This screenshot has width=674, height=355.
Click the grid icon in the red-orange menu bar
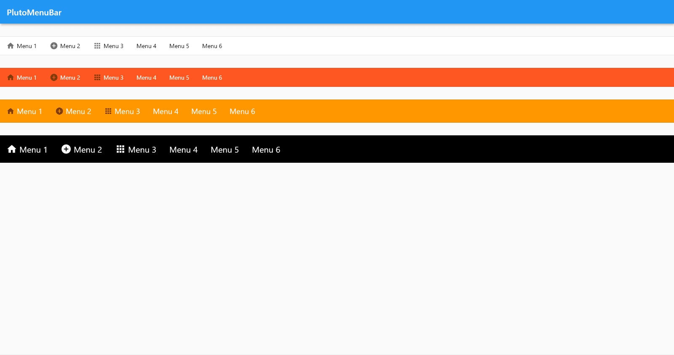(x=97, y=78)
